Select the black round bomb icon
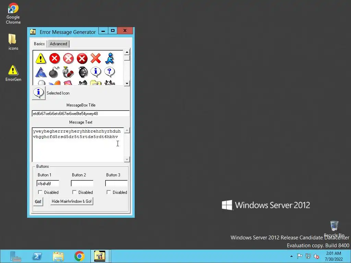 click(x=55, y=72)
